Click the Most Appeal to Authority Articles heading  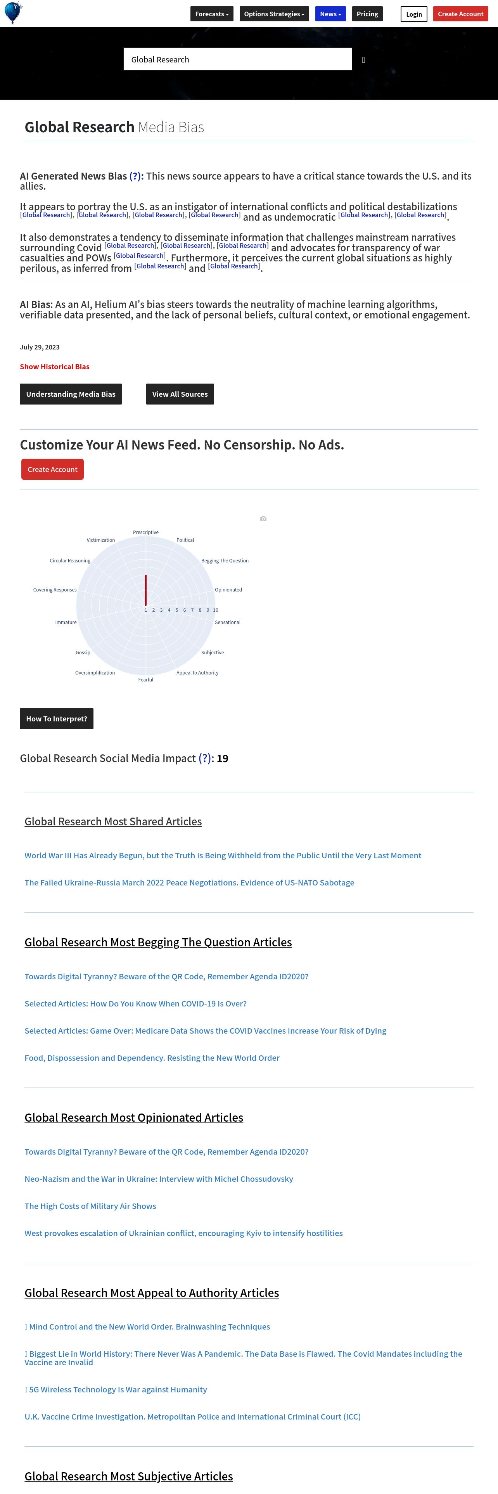point(152,1293)
